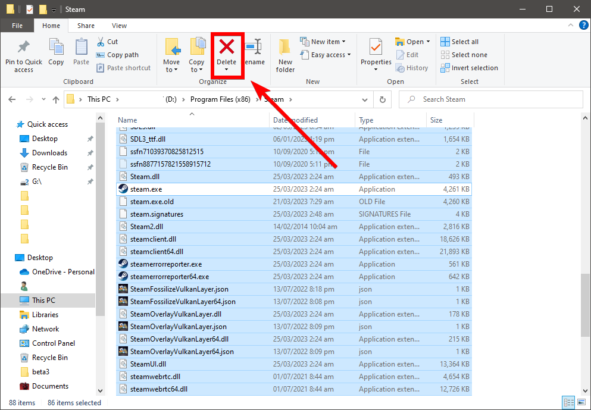
Task: Select the steam.exe.old file
Action: [x=294, y=202]
